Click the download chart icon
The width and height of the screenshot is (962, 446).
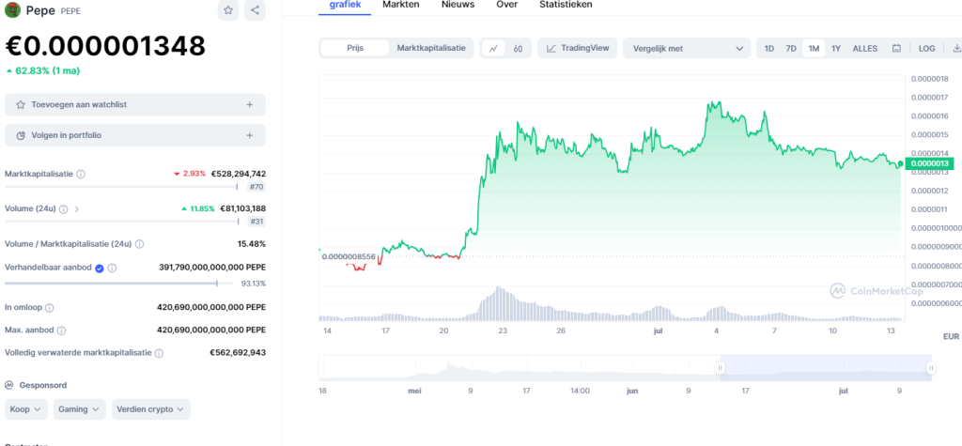click(955, 49)
